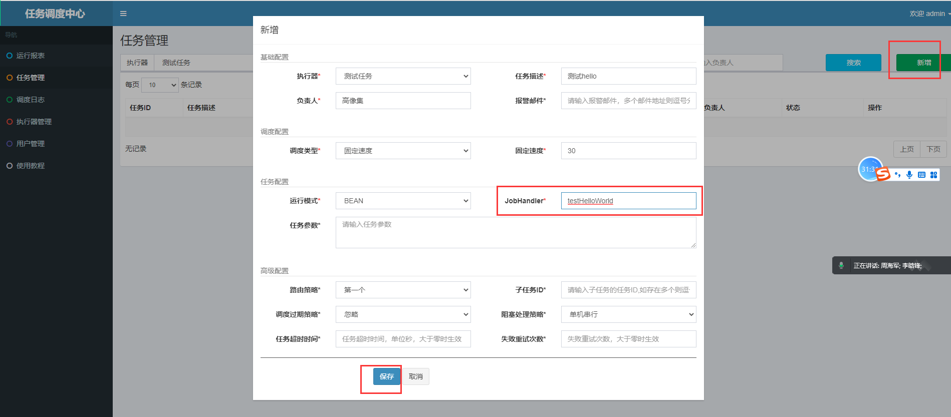Open the 运行模式 BEAN dropdown
The height and width of the screenshot is (417, 951).
[x=403, y=201]
